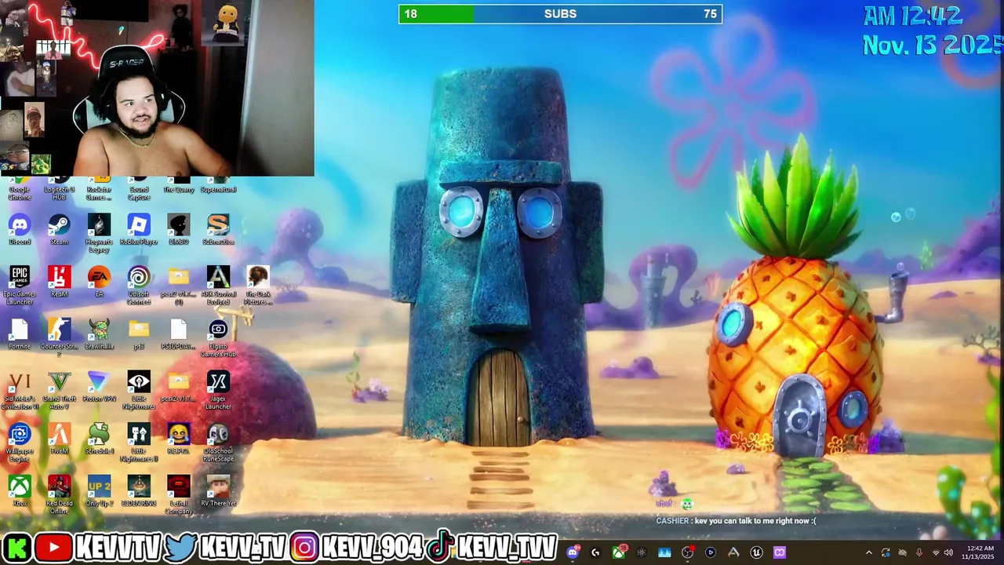Click the streamer webcam overlay
The width and height of the screenshot is (1004, 565).
pyautogui.click(x=157, y=88)
